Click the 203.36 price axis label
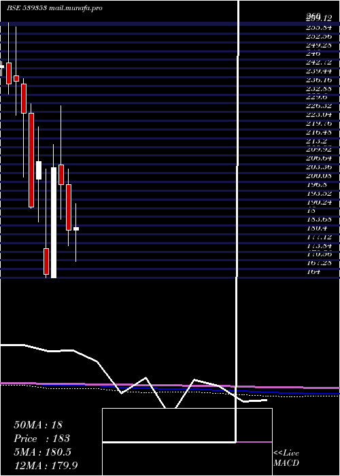340x476 pixels. [x=318, y=167]
